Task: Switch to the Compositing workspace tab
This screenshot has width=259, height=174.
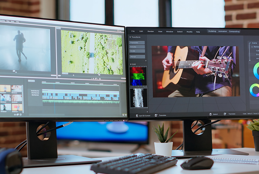Action: (x=234, y=32)
